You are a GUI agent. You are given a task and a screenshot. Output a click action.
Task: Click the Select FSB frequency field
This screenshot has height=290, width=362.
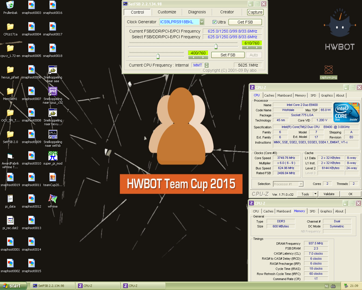click(x=232, y=37)
